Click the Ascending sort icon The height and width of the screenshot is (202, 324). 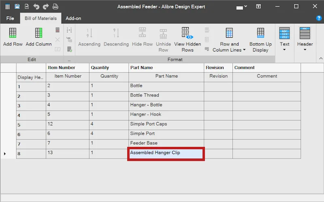(89, 33)
